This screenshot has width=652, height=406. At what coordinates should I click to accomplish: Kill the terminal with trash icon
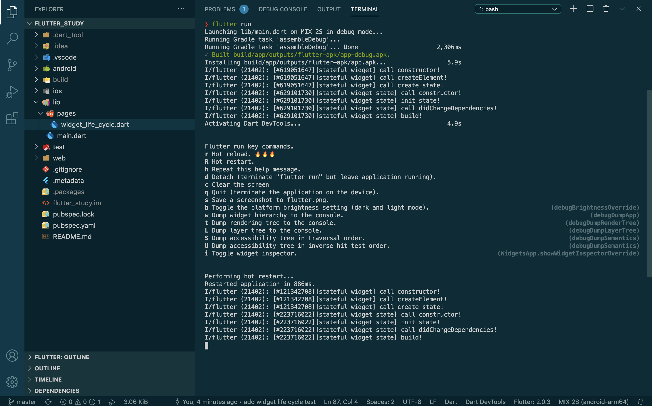(606, 9)
